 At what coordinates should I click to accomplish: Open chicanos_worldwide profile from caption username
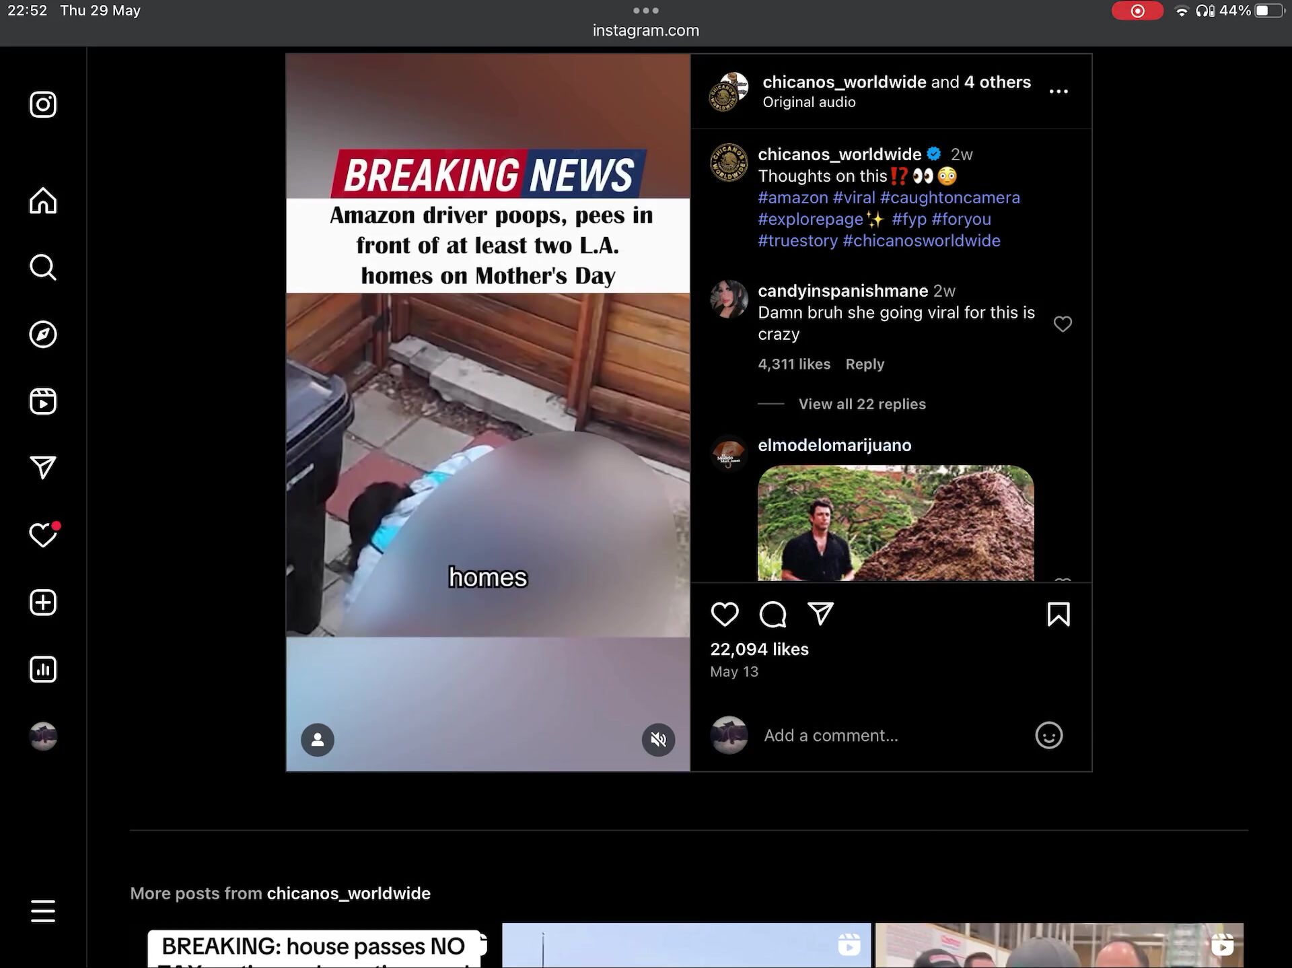click(839, 154)
